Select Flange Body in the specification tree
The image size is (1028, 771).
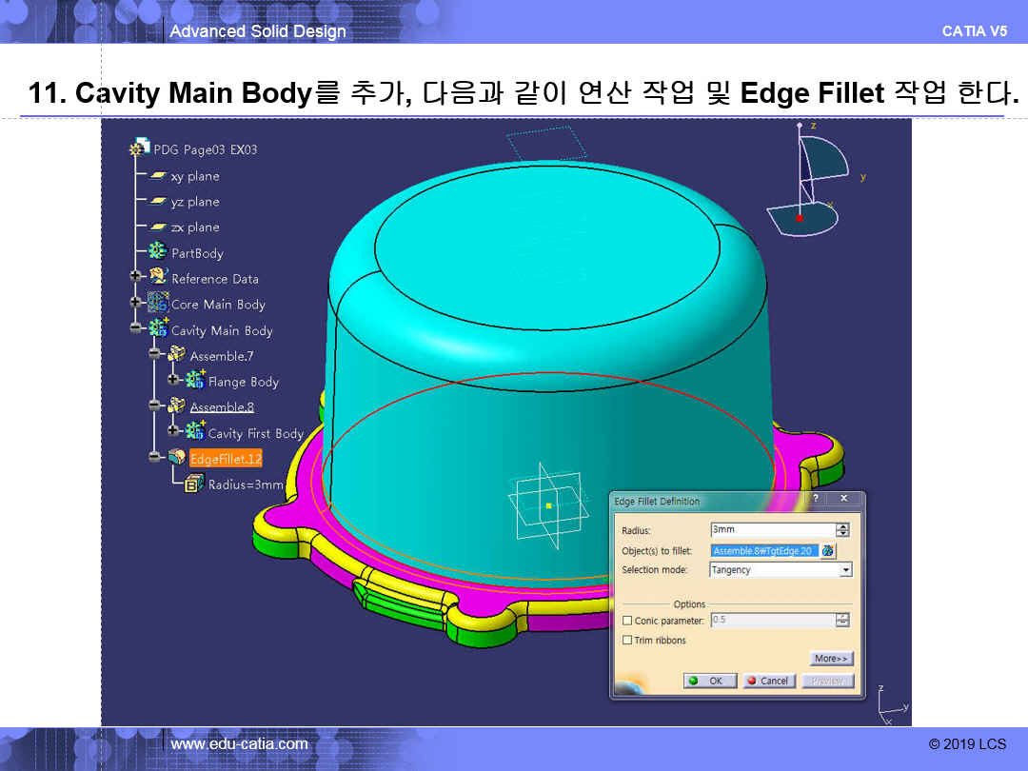click(x=243, y=382)
